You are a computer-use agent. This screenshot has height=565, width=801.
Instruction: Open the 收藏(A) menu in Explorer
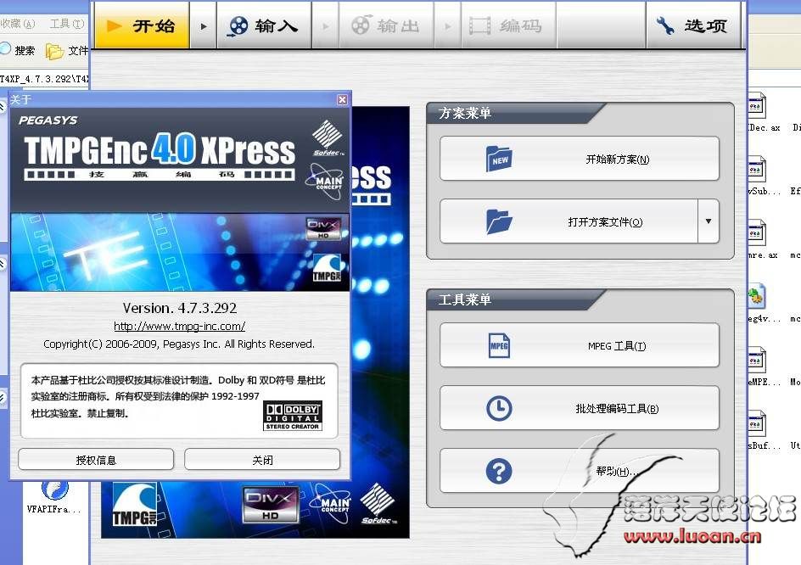click(18, 24)
